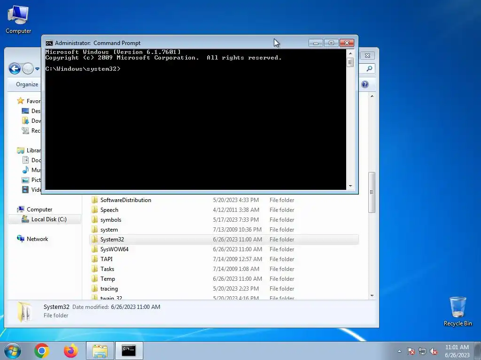This screenshot has width=481, height=360.
Task: Select Libraries in the navigation pane
Action: (x=29, y=150)
